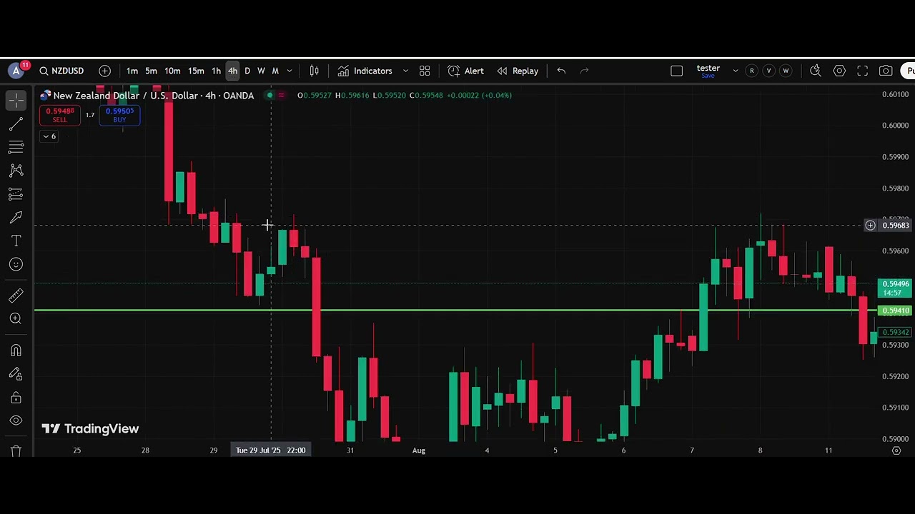
Task: Switch to the 15m timeframe
Action: tap(196, 71)
